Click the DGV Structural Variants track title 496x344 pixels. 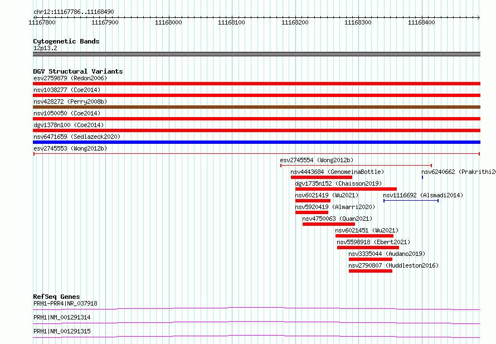point(78,71)
